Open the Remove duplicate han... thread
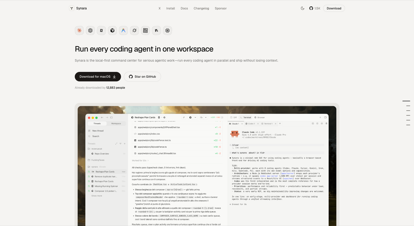Screen dimensions: 414x226 point(106,176)
